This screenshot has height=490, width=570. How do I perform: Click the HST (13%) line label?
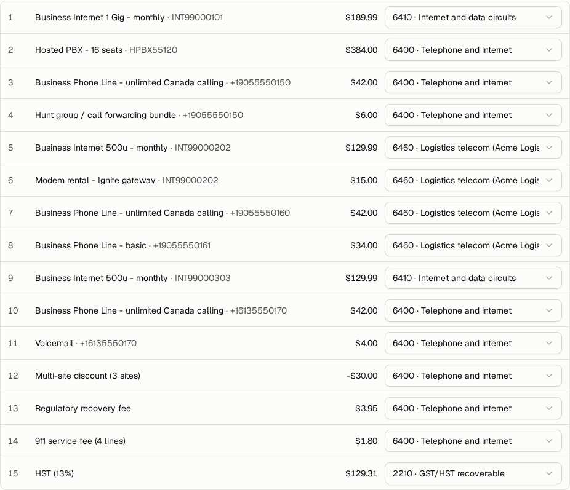[x=55, y=473]
